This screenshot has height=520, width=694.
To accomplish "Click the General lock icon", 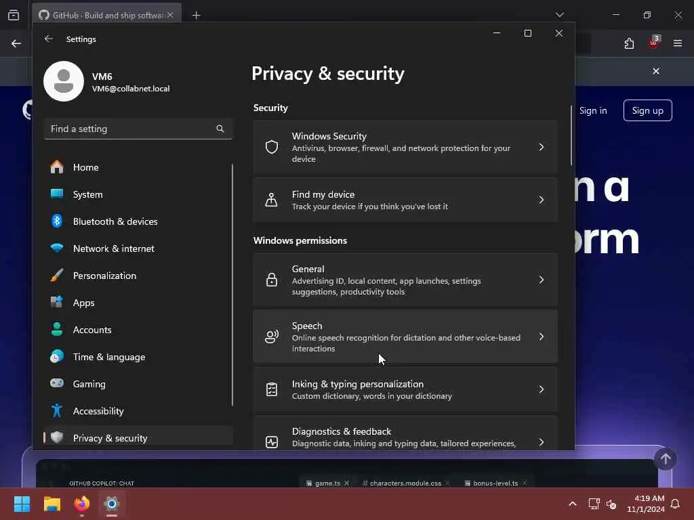I will coord(272,280).
